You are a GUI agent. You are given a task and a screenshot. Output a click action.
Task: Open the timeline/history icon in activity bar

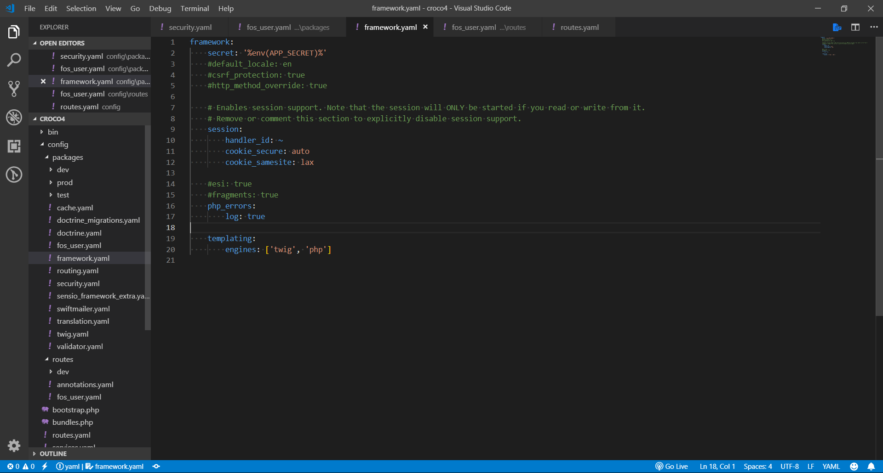click(14, 175)
